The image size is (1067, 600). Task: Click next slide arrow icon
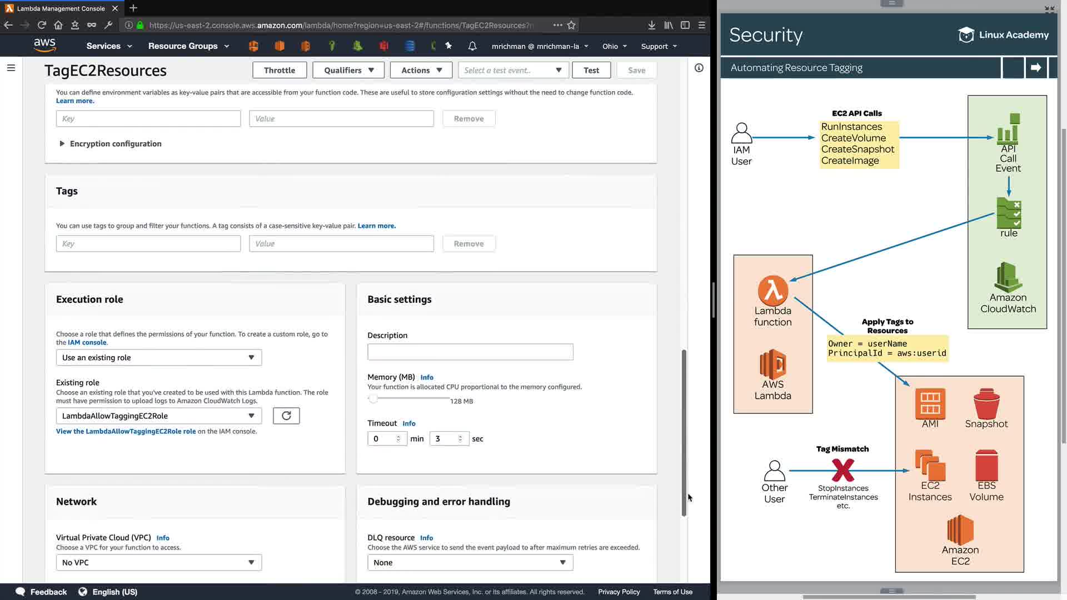[1036, 68]
